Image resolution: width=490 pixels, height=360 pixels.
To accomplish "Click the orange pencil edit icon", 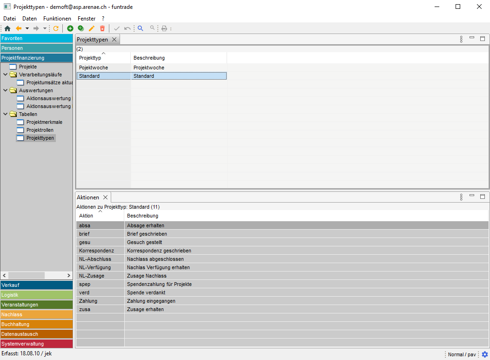I will click(92, 28).
